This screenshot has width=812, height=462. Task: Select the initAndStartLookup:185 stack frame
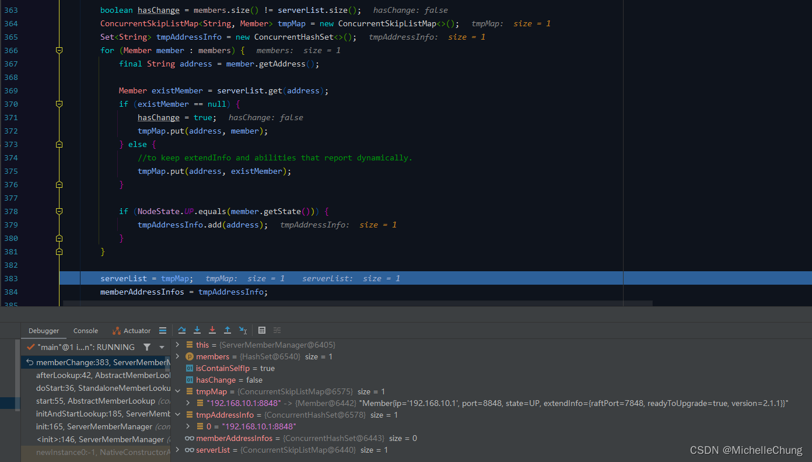(x=96, y=414)
